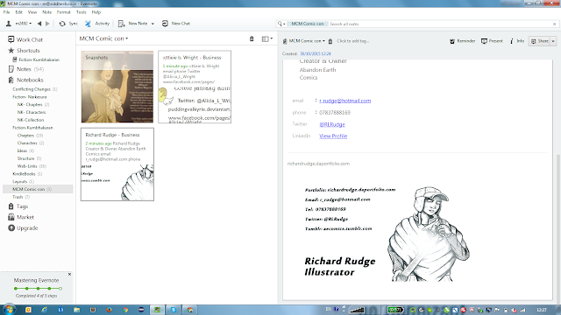561x315 pixels.
Task: Open the @RLRudge Twitter link
Action: point(332,124)
